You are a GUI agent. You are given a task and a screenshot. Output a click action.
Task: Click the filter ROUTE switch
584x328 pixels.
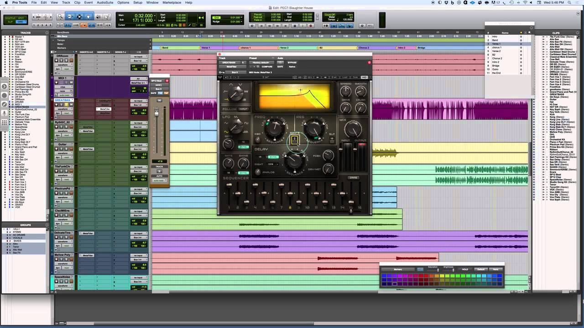tap(294, 140)
